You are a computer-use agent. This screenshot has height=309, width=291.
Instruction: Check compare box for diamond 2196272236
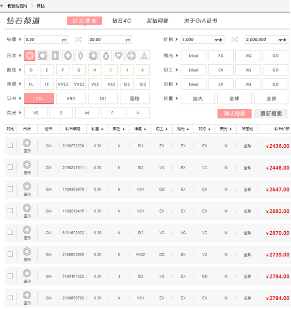click(10, 145)
